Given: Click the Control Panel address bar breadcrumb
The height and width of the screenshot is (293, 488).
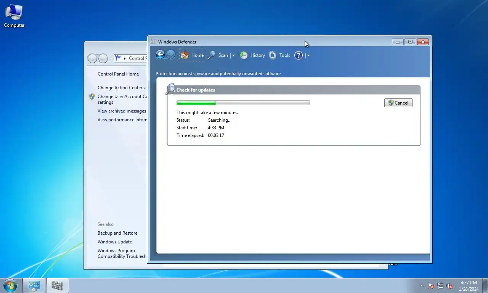Looking at the screenshot, I should click(x=137, y=58).
